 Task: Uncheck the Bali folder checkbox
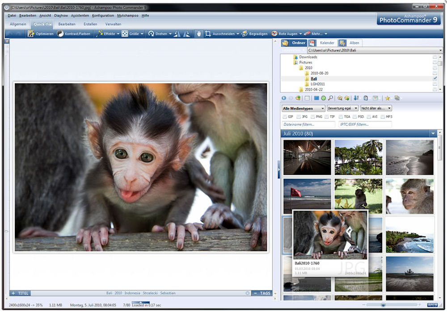tap(435, 78)
